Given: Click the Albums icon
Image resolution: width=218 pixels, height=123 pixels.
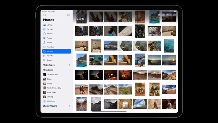Looking at the screenshot, I should [44, 34].
